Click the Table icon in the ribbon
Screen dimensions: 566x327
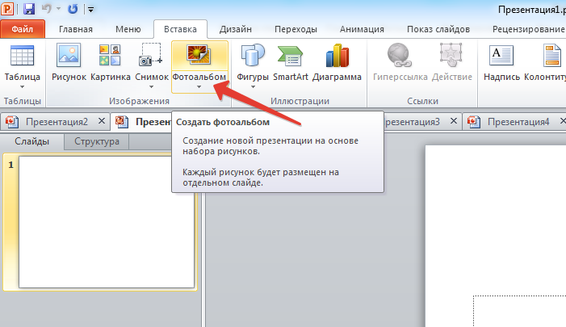pyautogui.click(x=22, y=56)
